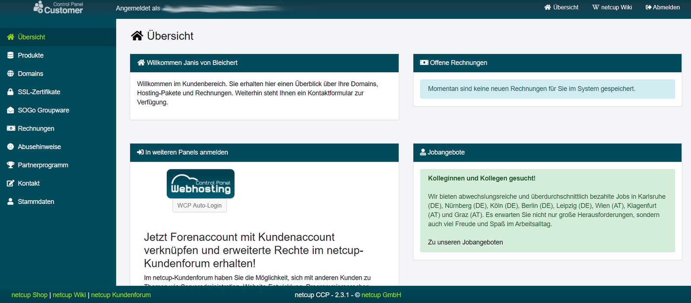Click the login arrow icon in Panels header
The height and width of the screenshot is (303, 691).
coord(140,153)
